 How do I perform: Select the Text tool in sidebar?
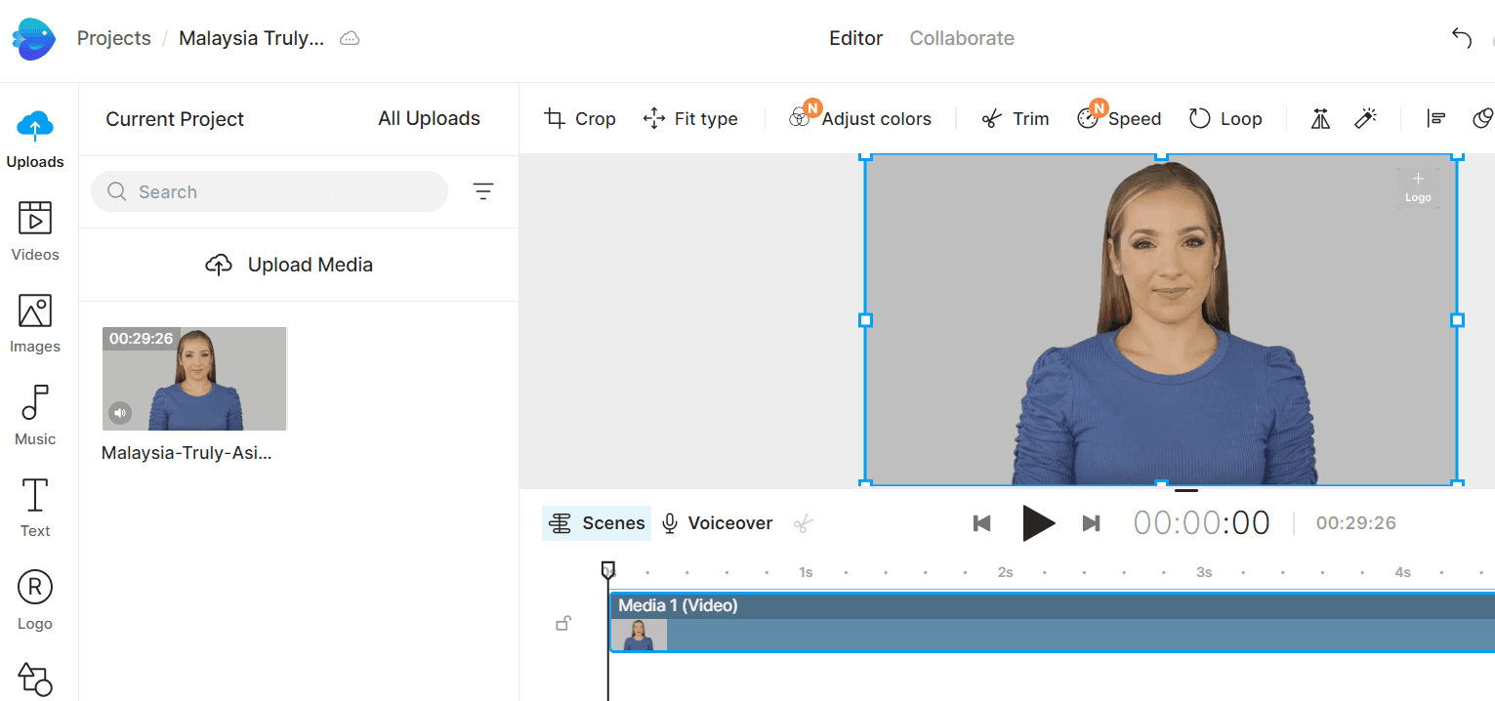click(35, 507)
